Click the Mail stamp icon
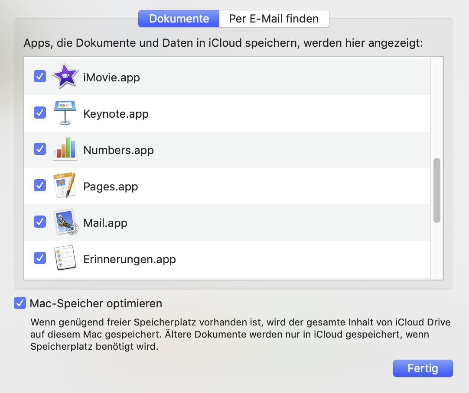 coord(66,222)
